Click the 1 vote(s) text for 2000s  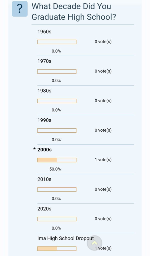[103, 160]
